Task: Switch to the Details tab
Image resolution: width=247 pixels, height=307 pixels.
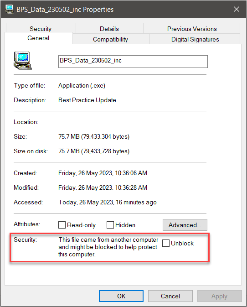Action: coord(109,29)
